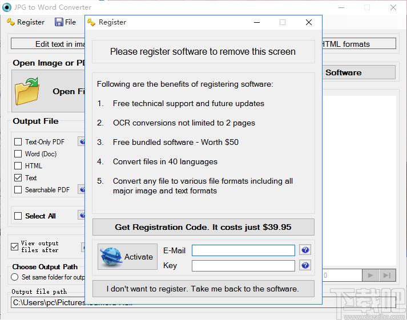The width and height of the screenshot is (407, 320).
Task: Check the Select All checkbox
Action: click(x=18, y=216)
